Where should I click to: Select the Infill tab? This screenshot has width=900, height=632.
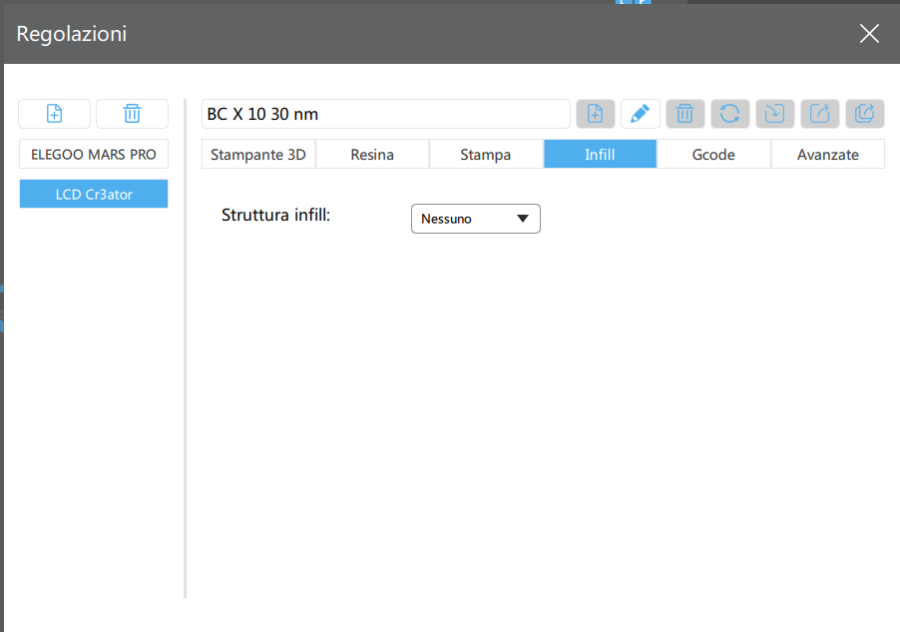tap(600, 154)
